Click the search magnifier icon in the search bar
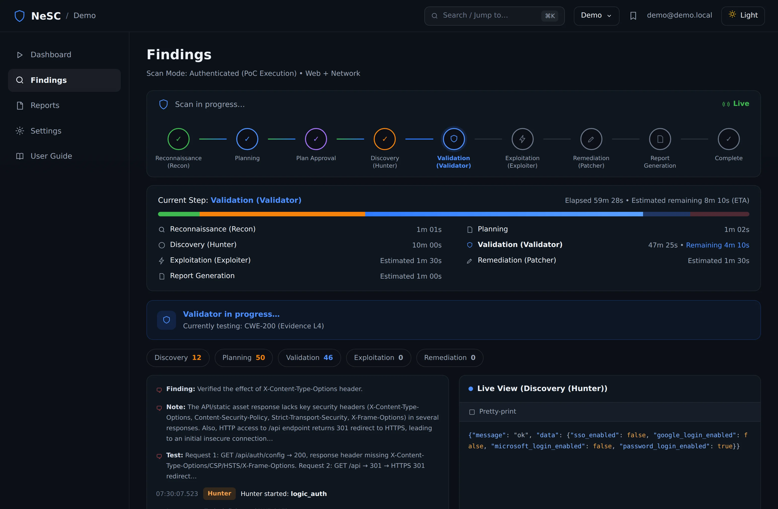 click(434, 16)
